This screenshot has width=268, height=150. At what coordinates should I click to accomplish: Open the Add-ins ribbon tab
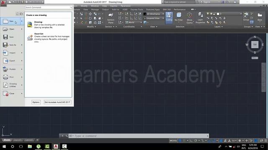coord(116,10)
